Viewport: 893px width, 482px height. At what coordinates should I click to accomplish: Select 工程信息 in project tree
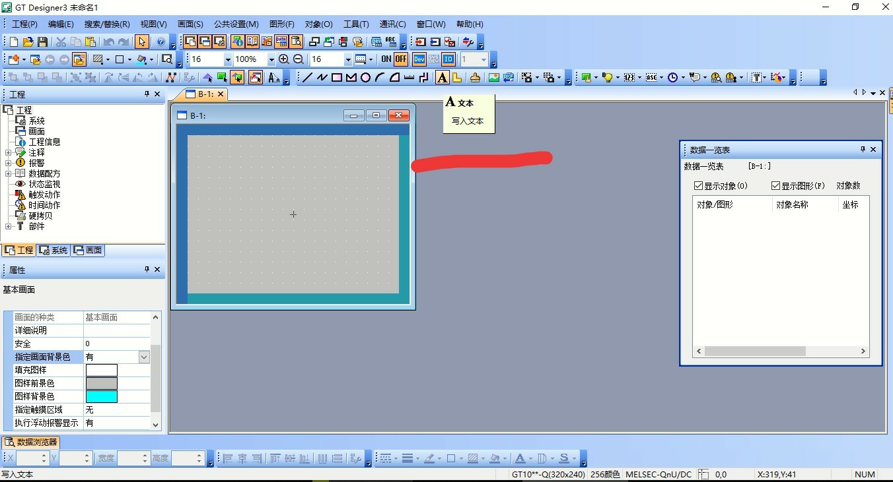coord(44,142)
